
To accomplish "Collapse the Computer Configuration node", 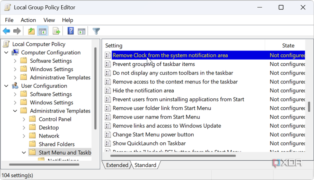I will point(6,52).
